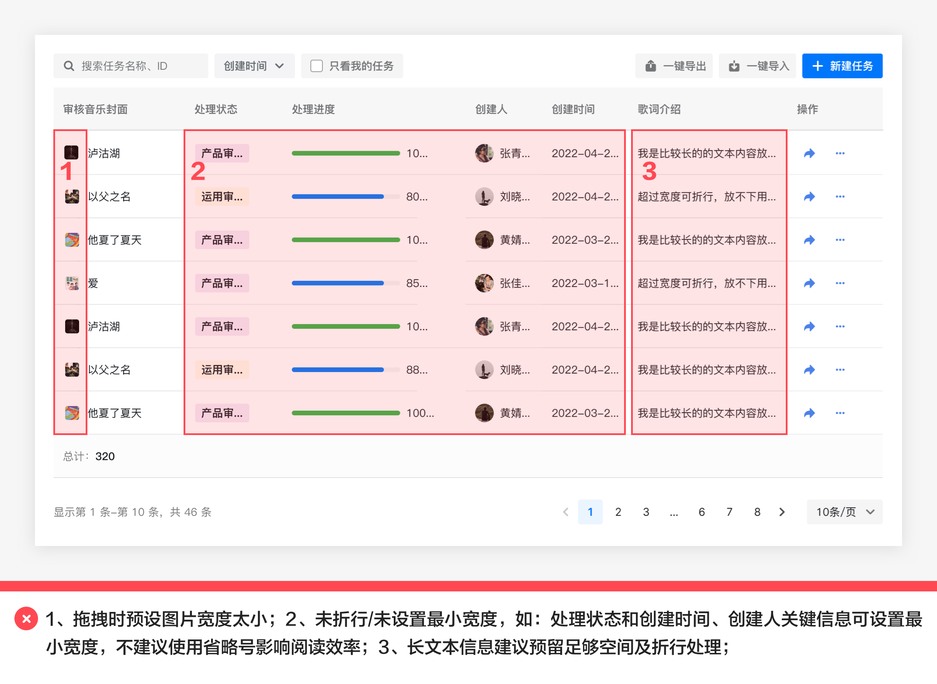This screenshot has width=937, height=684.
Task: Click the 他夏了夏天 album cover thumbnail
Action: pos(72,240)
